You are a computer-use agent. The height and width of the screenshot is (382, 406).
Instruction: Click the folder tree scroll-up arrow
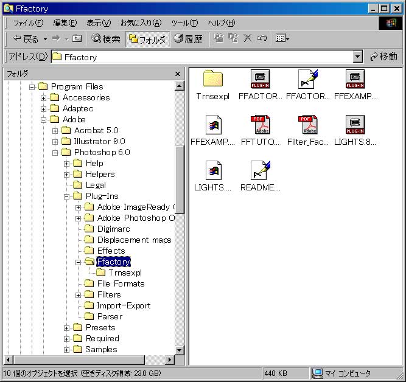tap(180, 86)
